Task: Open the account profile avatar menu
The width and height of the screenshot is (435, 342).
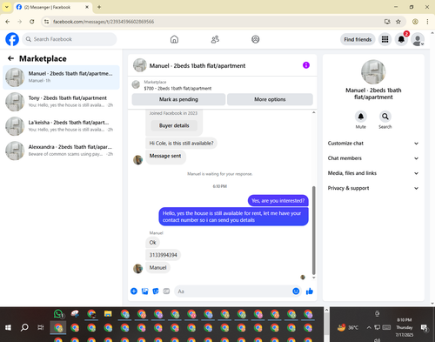Action: [x=418, y=39]
